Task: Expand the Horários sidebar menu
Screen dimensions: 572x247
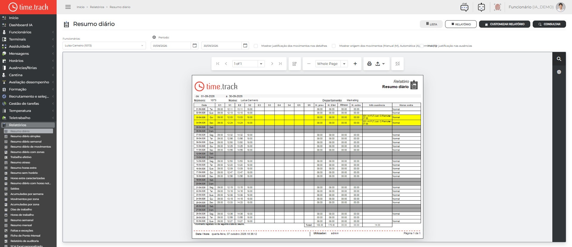Action: click(x=28, y=61)
